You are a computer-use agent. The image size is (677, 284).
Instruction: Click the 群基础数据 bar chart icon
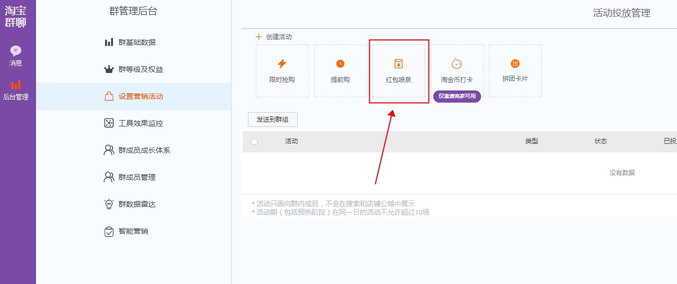coord(109,42)
